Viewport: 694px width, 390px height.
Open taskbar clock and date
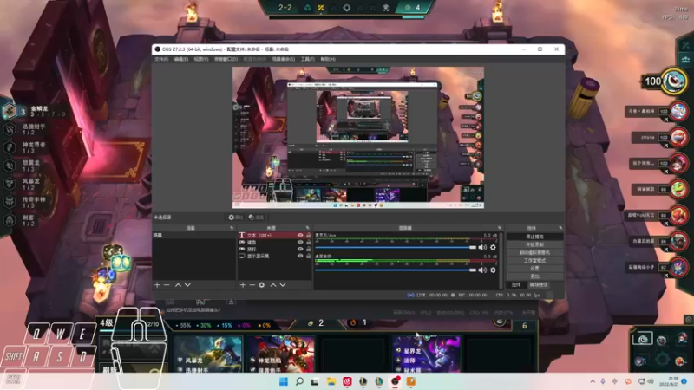coord(668,381)
